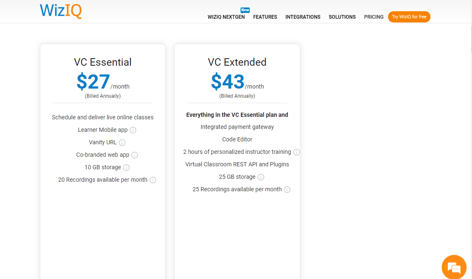This screenshot has height=279, width=472.
Task: Click info icon beside 25 GB storage
Action: click(x=261, y=177)
